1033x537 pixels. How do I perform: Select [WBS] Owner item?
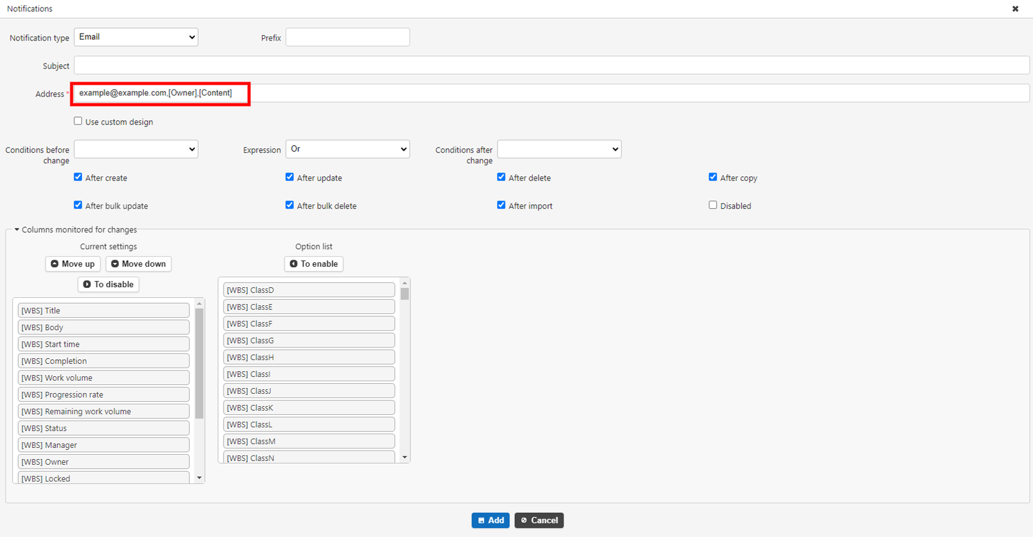pyautogui.click(x=103, y=462)
